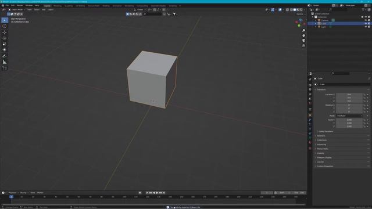Open the timeline Keying popover
The height and width of the screenshot is (209, 372).
pos(24,193)
